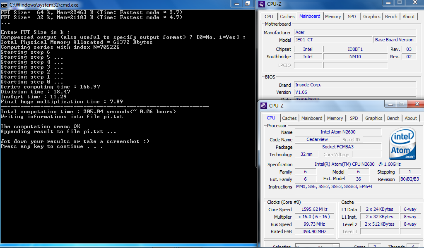Minimize the upper CPU-Z Mainboard window
424x248 pixels.
(388, 3)
